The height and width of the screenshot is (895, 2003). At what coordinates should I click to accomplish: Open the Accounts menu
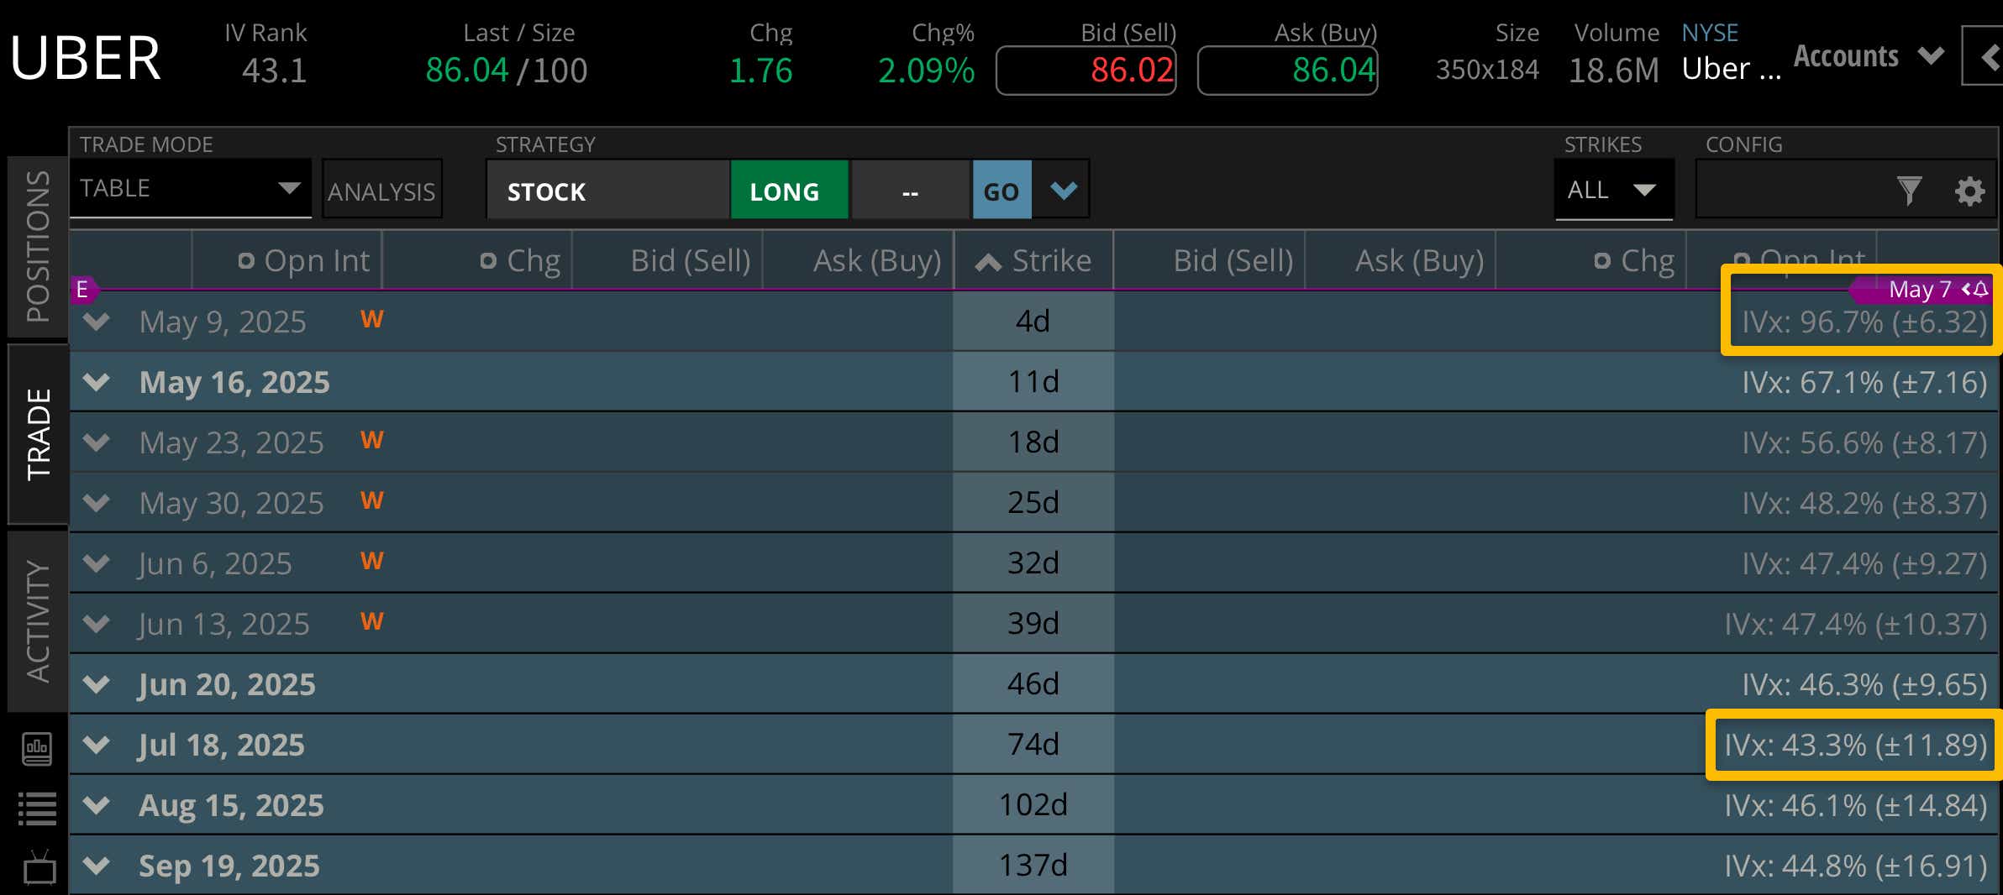pos(1869,57)
